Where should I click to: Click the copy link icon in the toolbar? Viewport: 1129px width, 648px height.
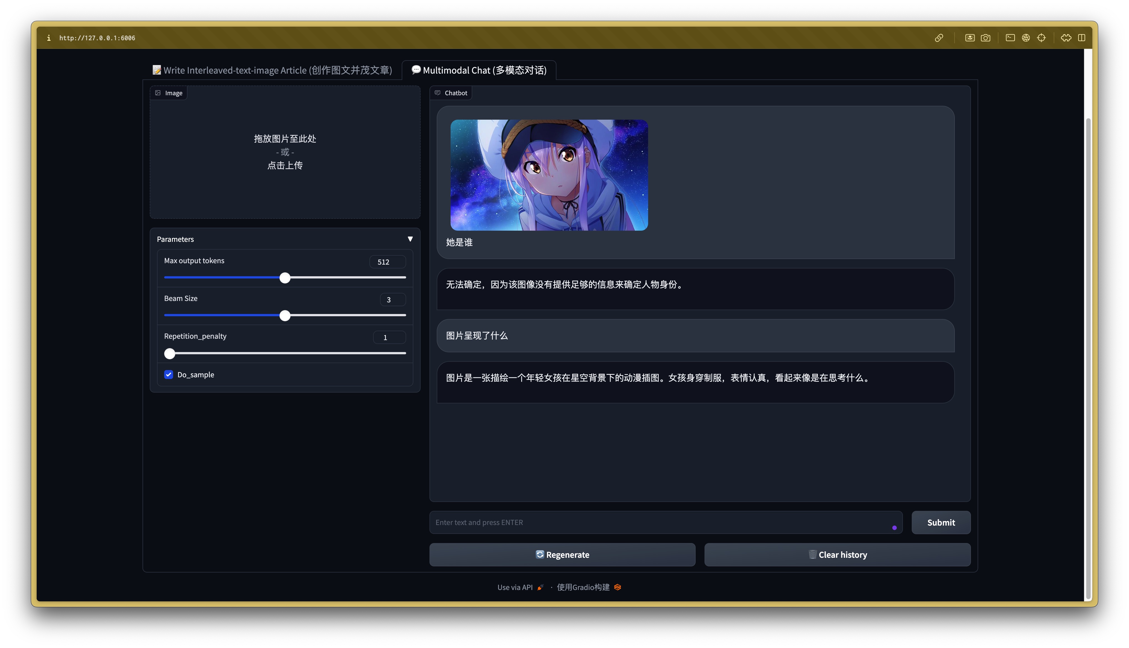pos(939,38)
